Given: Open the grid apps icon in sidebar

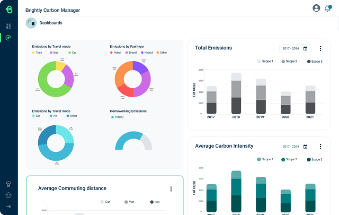Looking at the screenshot, I should click(x=8, y=27).
